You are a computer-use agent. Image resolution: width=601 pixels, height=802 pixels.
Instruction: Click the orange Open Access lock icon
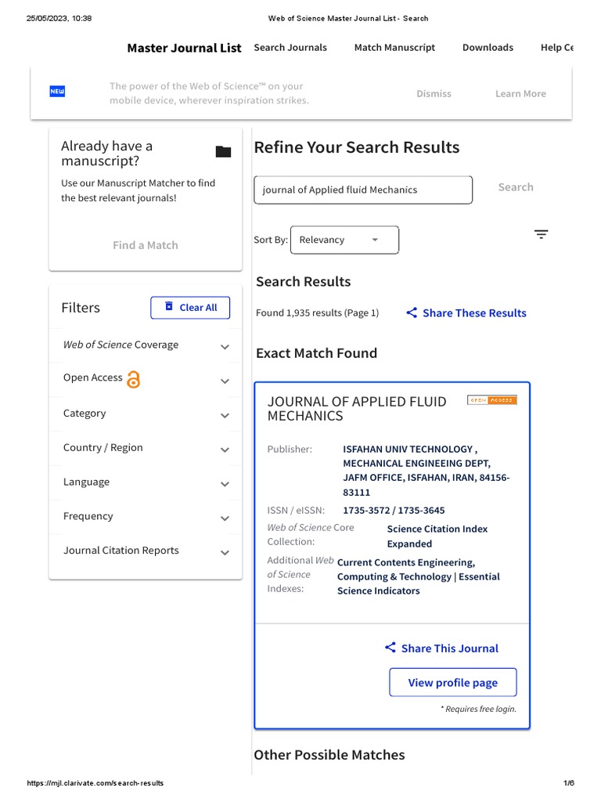(134, 380)
